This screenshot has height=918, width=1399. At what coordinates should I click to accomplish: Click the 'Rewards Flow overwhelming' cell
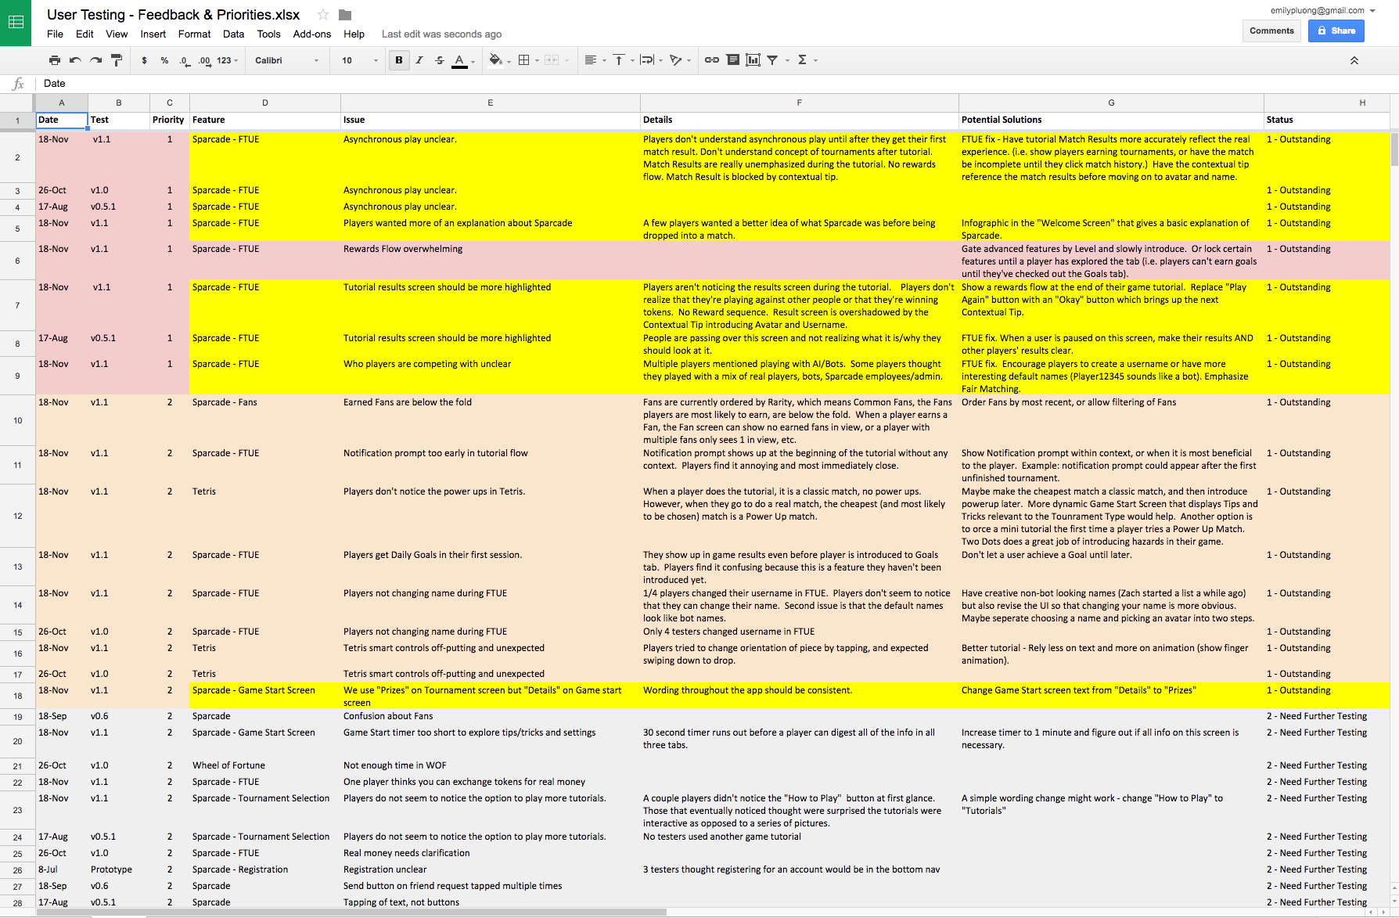coord(491,261)
